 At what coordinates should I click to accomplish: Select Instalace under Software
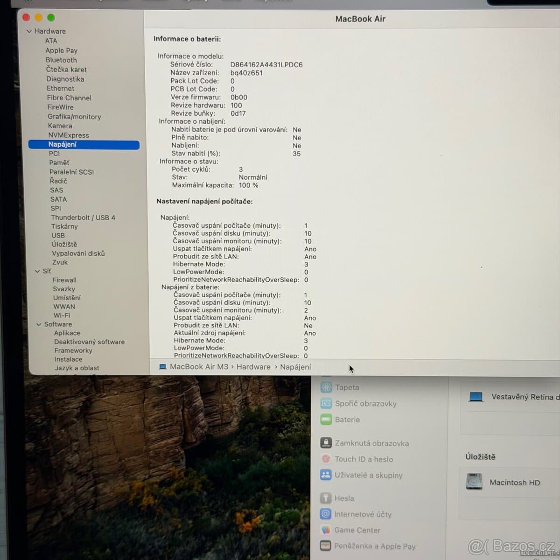(68, 359)
